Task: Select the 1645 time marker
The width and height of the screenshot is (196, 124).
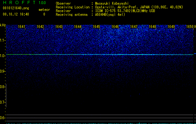Action: point(96,26)
